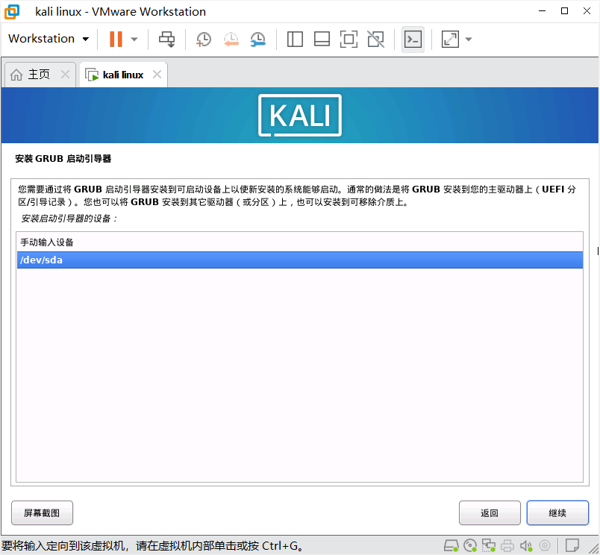The image size is (600, 555).
Task: Expand the power options arrow beside pause
Action: [134, 39]
